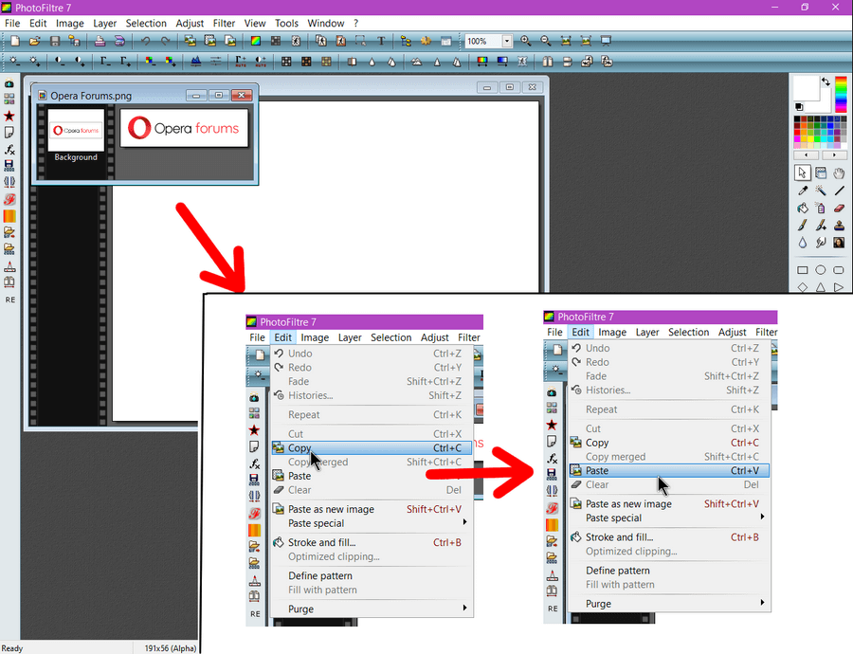The height and width of the screenshot is (654, 853).
Task: Open the Adjust menu in the menu bar
Action: point(190,23)
